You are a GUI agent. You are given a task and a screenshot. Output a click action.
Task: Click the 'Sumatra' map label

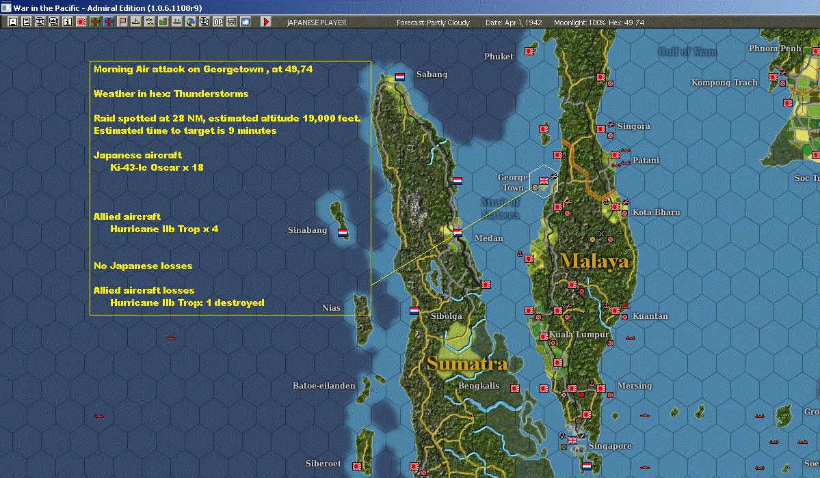[467, 363]
